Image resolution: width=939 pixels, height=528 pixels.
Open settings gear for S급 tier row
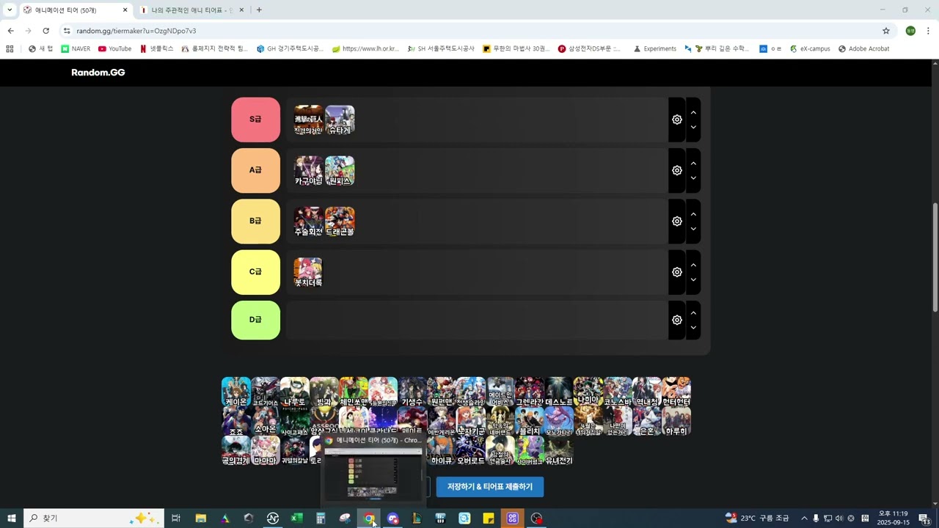click(676, 120)
